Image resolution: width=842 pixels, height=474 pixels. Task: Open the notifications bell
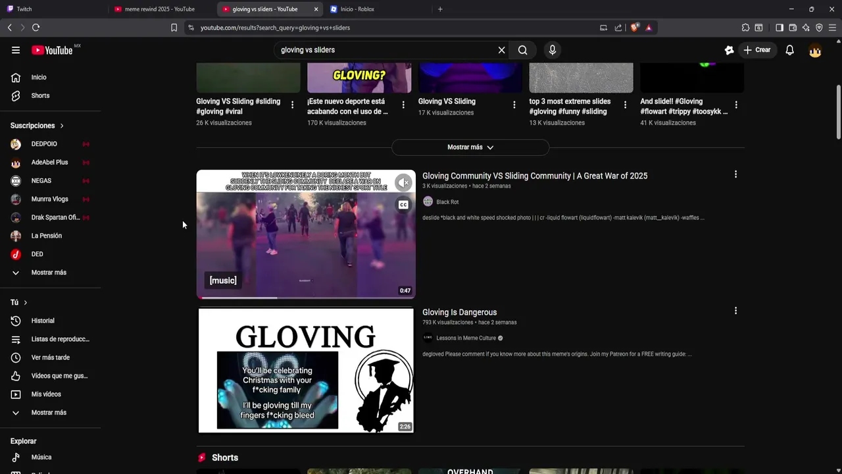(789, 50)
